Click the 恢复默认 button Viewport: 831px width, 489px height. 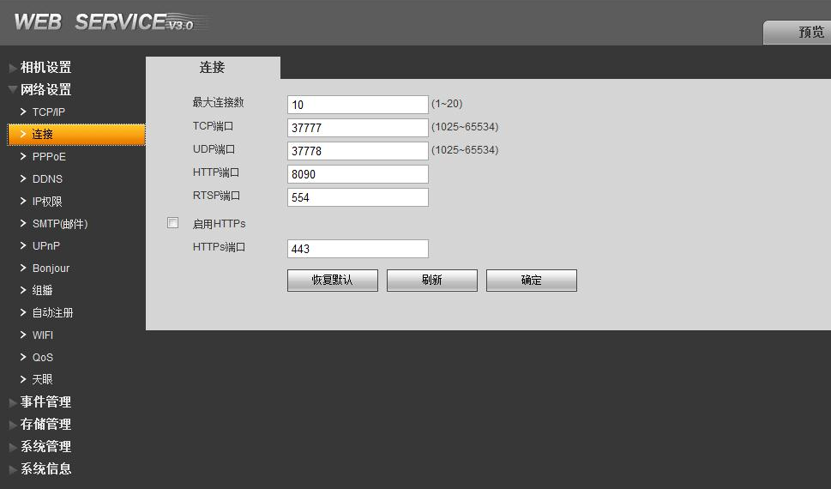(x=332, y=281)
